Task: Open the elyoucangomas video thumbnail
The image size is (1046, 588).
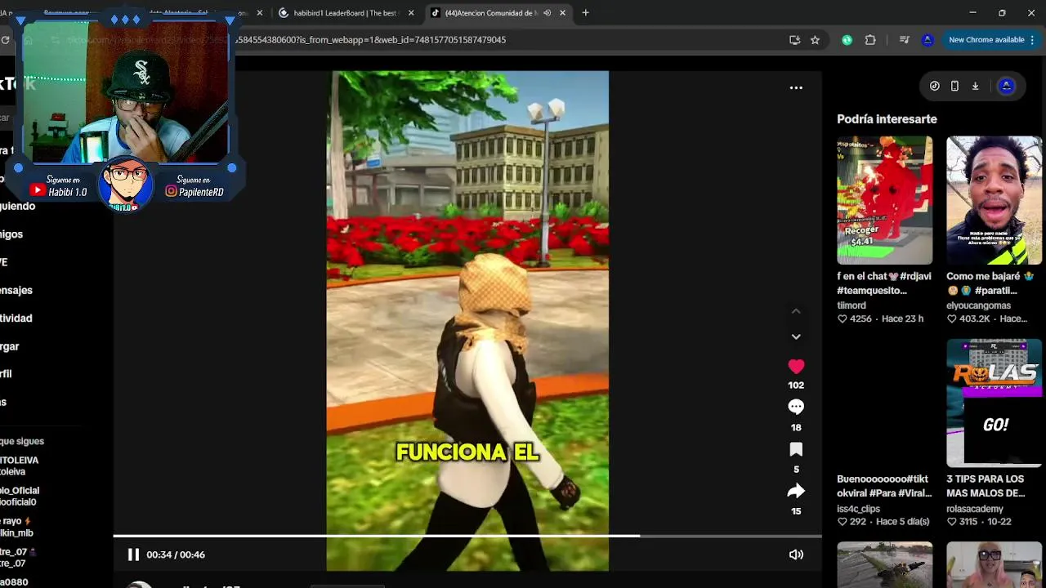Action: [x=994, y=200]
